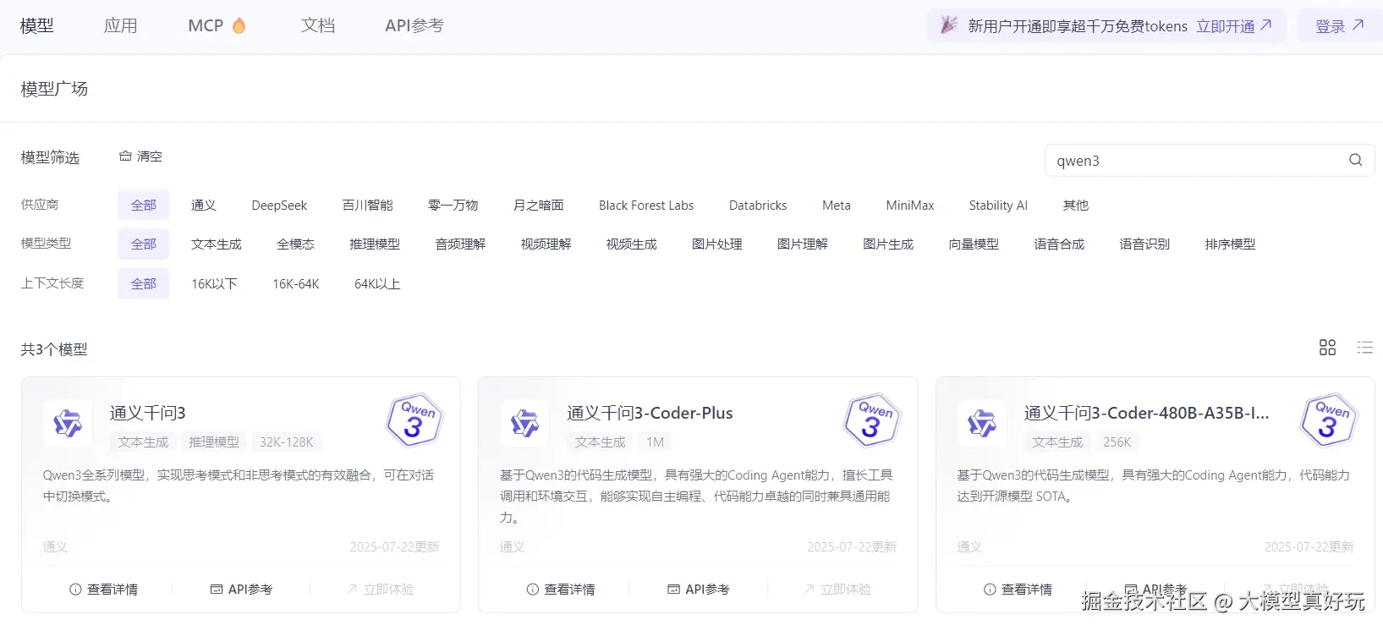Screen dimensions: 1383x631
Task: Switch to grid view layout icon
Action: tap(1327, 348)
